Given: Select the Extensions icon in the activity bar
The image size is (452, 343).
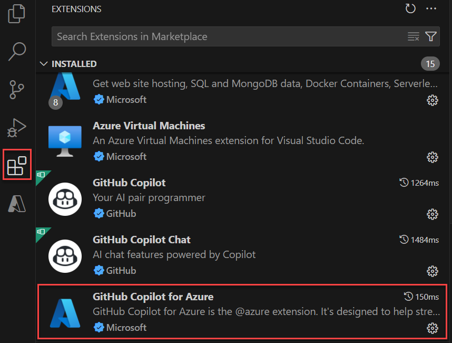Looking at the screenshot, I should tap(16, 164).
